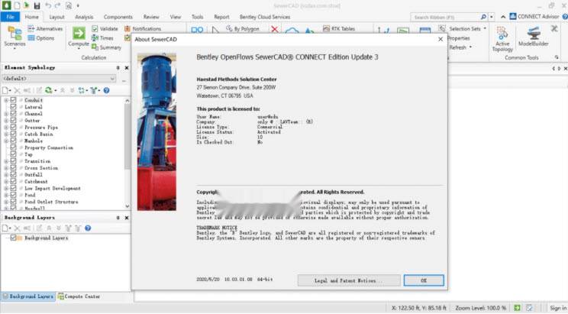
Task: Open calculation Options in the ribbon
Action: 41,38
